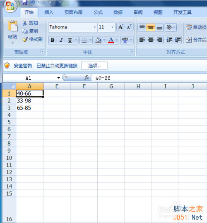Open the 开发工具 ribbon tab
This screenshot has height=223, width=207.
pos(182,12)
